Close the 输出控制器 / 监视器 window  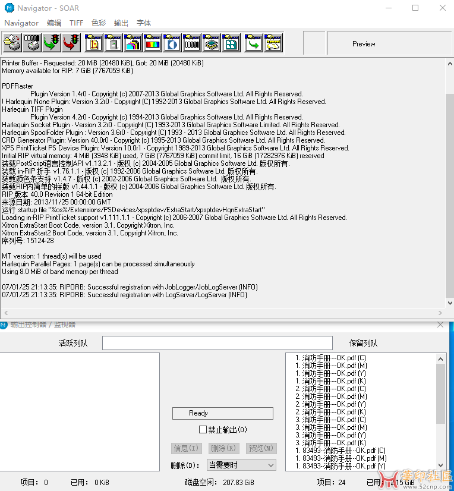440,325
